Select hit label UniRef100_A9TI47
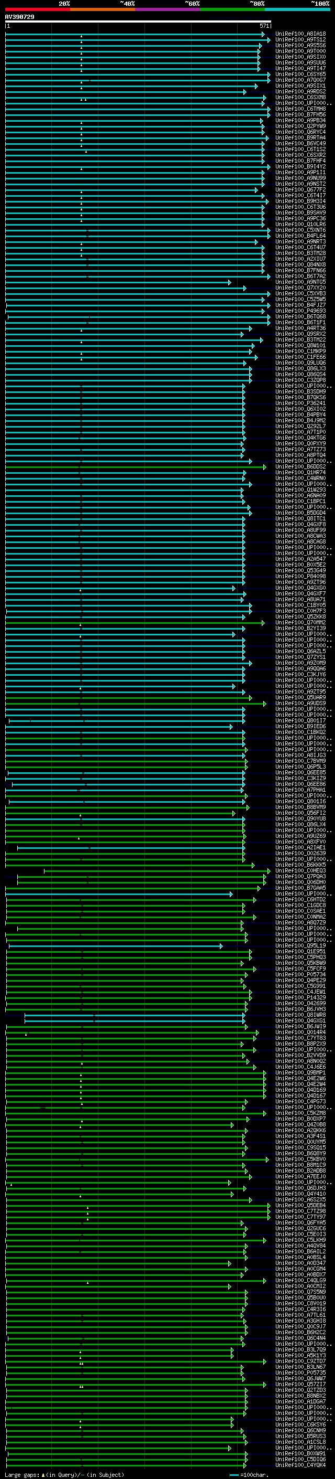The width and height of the screenshot is (335, 1479). 300,68
